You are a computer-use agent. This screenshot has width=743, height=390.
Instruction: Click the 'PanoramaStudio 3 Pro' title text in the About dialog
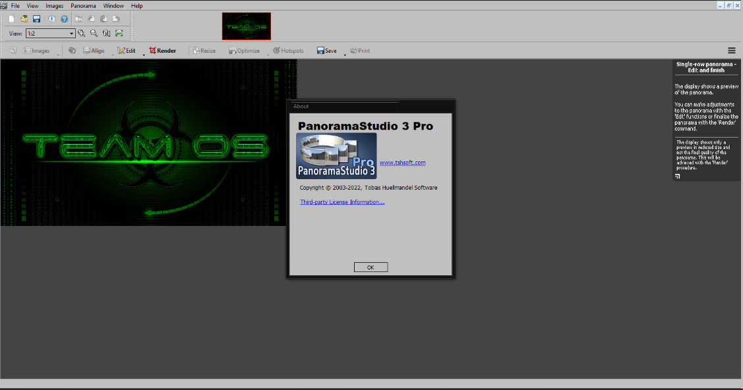click(x=365, y=126)
